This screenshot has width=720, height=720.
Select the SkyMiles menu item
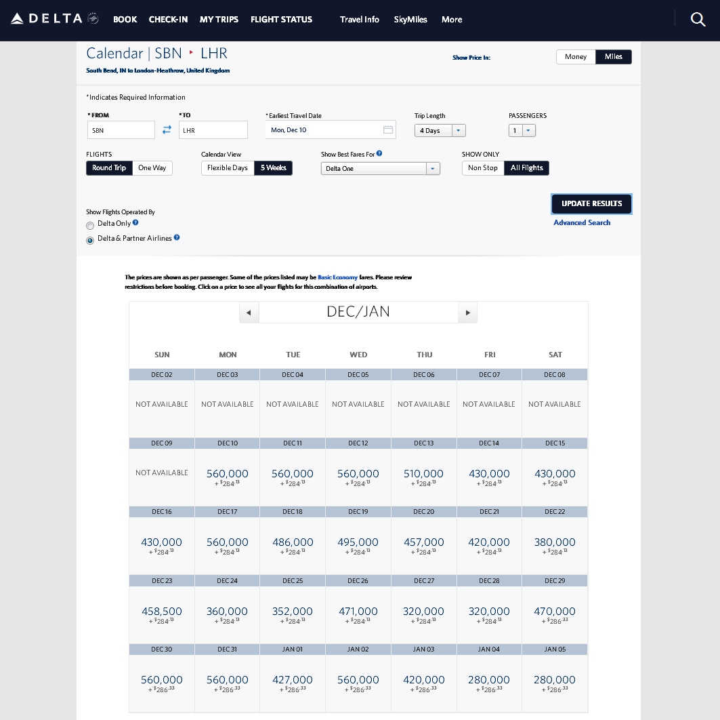click(410, 20)
